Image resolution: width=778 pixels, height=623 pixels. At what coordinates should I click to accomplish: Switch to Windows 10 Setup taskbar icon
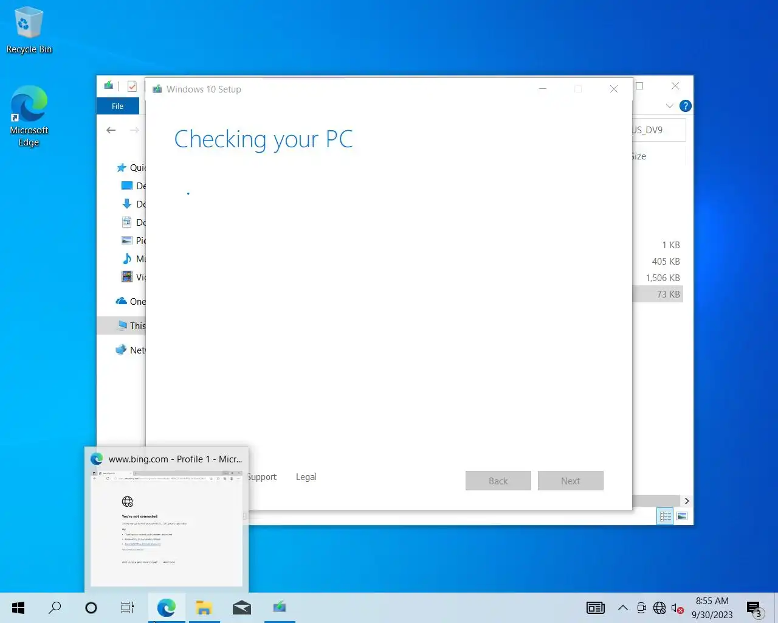(280, 608)
